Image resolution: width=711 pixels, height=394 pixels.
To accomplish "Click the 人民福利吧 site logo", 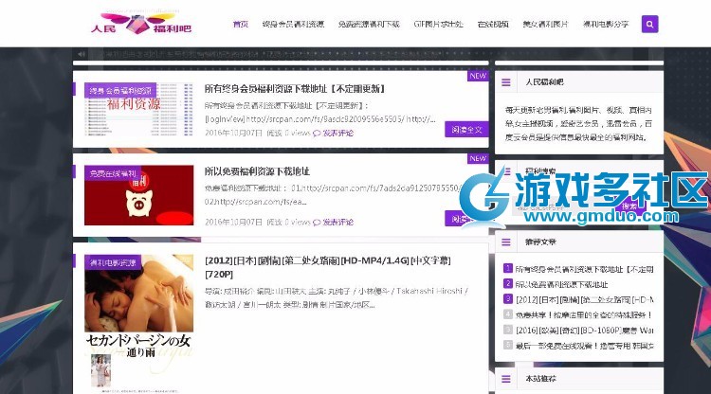I will [x=141, y=24].
